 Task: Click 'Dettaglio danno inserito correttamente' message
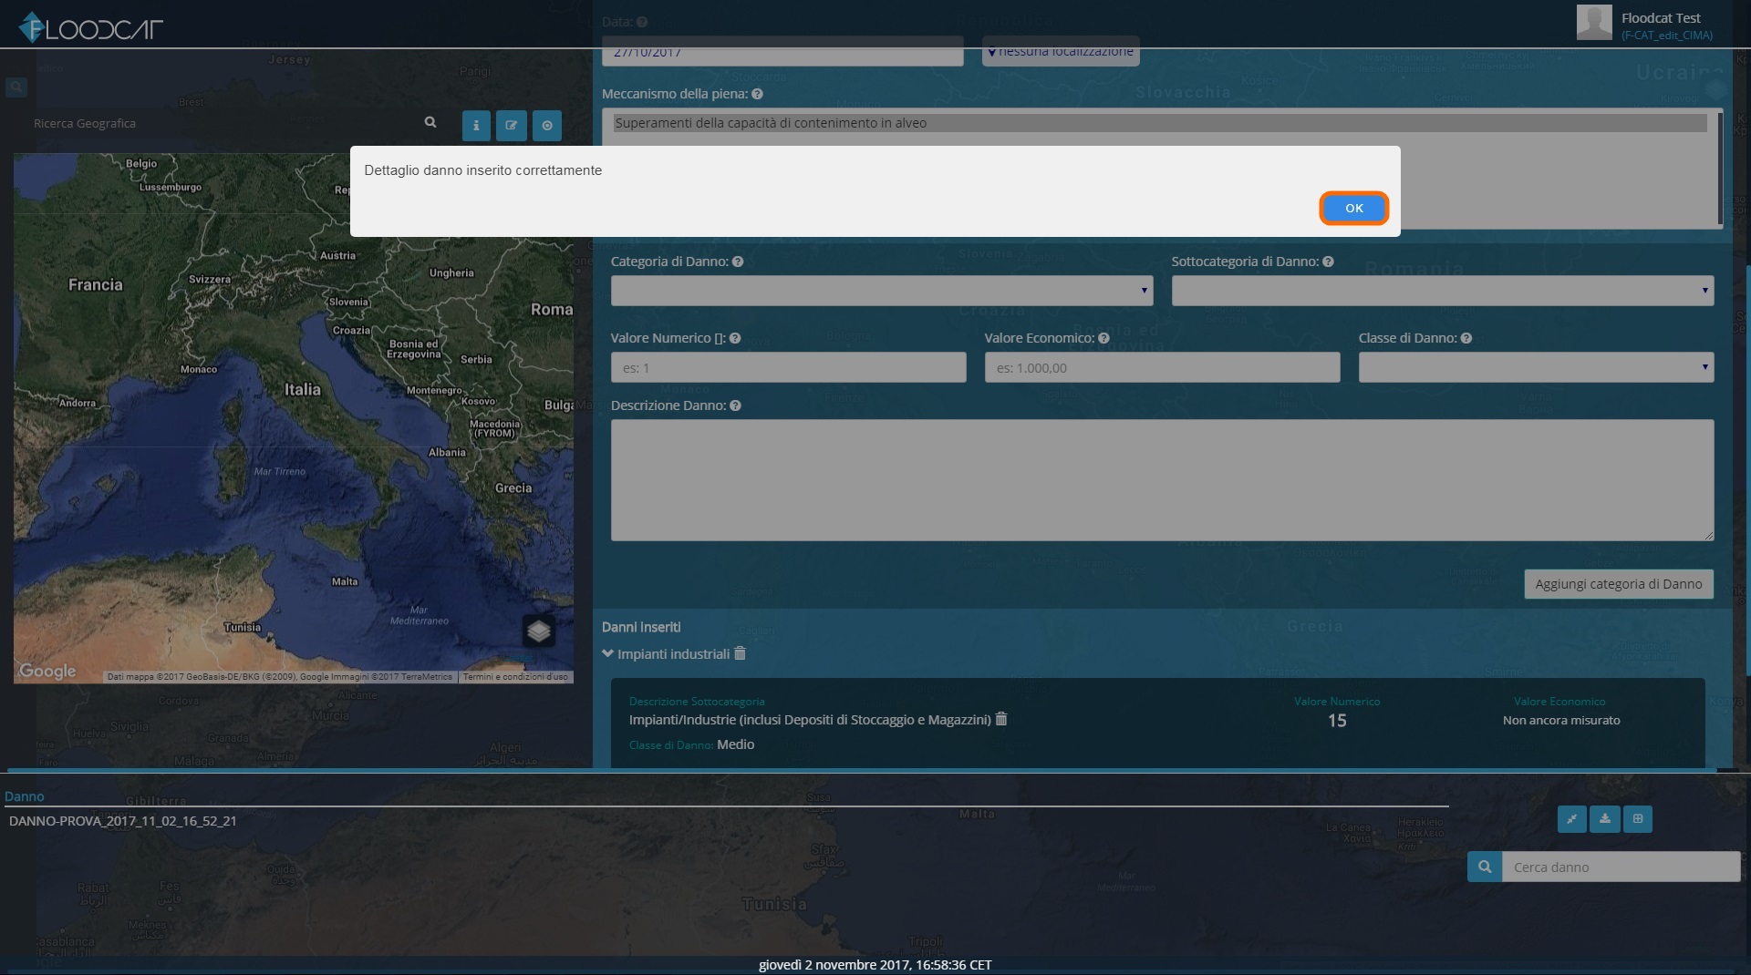coord(483,170)
